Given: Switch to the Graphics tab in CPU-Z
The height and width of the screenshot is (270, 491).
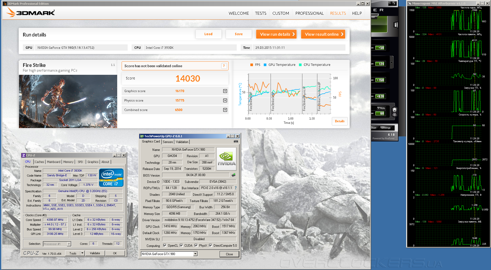Looking at the screenshot, I should point(93,162).
